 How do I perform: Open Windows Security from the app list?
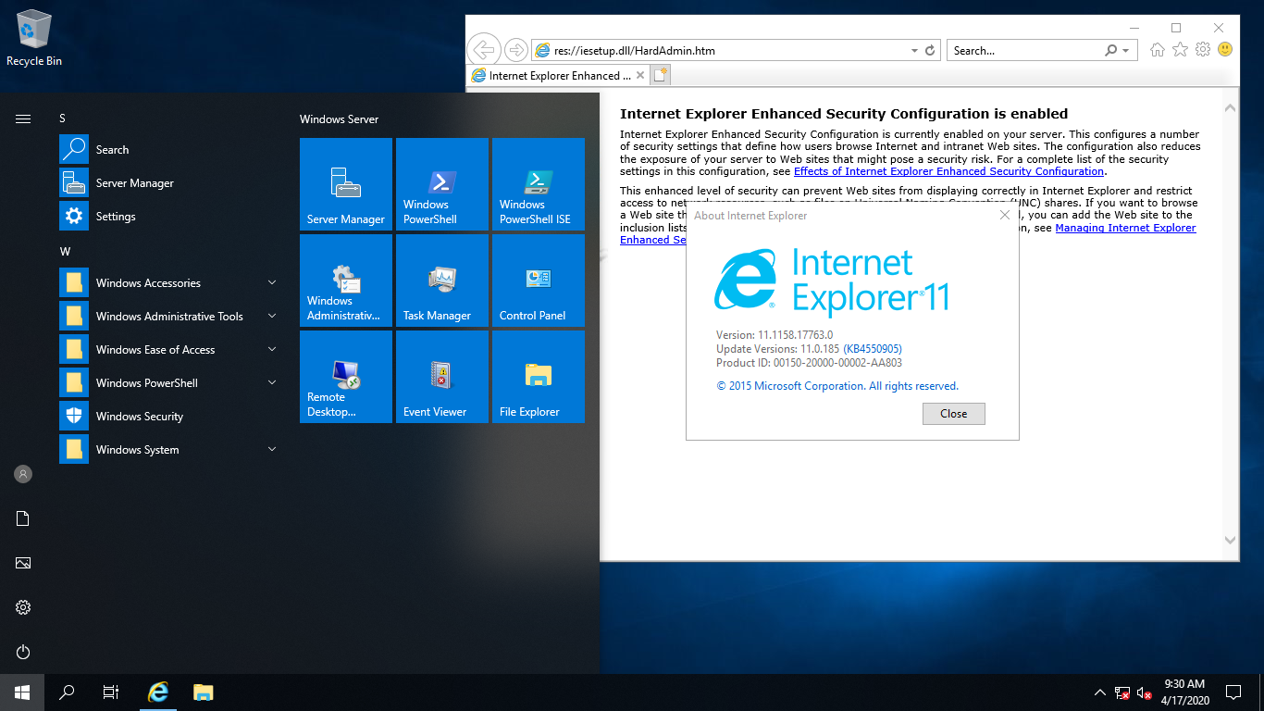(x=171, y=417)
